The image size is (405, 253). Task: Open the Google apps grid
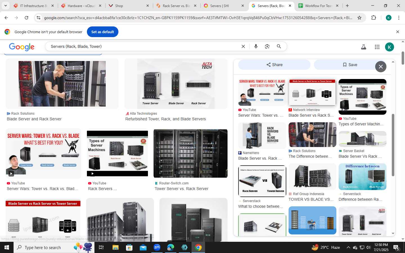tap(377, 47)
